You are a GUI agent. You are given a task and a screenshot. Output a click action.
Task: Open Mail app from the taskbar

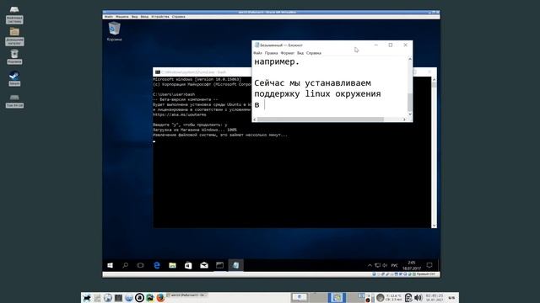pos(204,265)
